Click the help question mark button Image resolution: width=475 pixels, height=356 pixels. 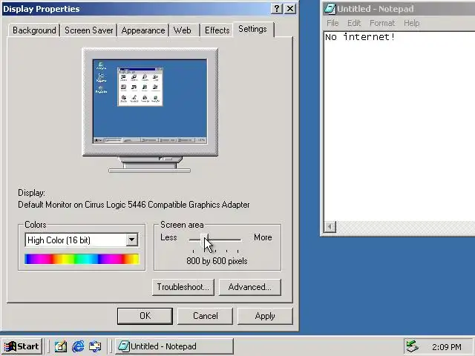[277, 8]
